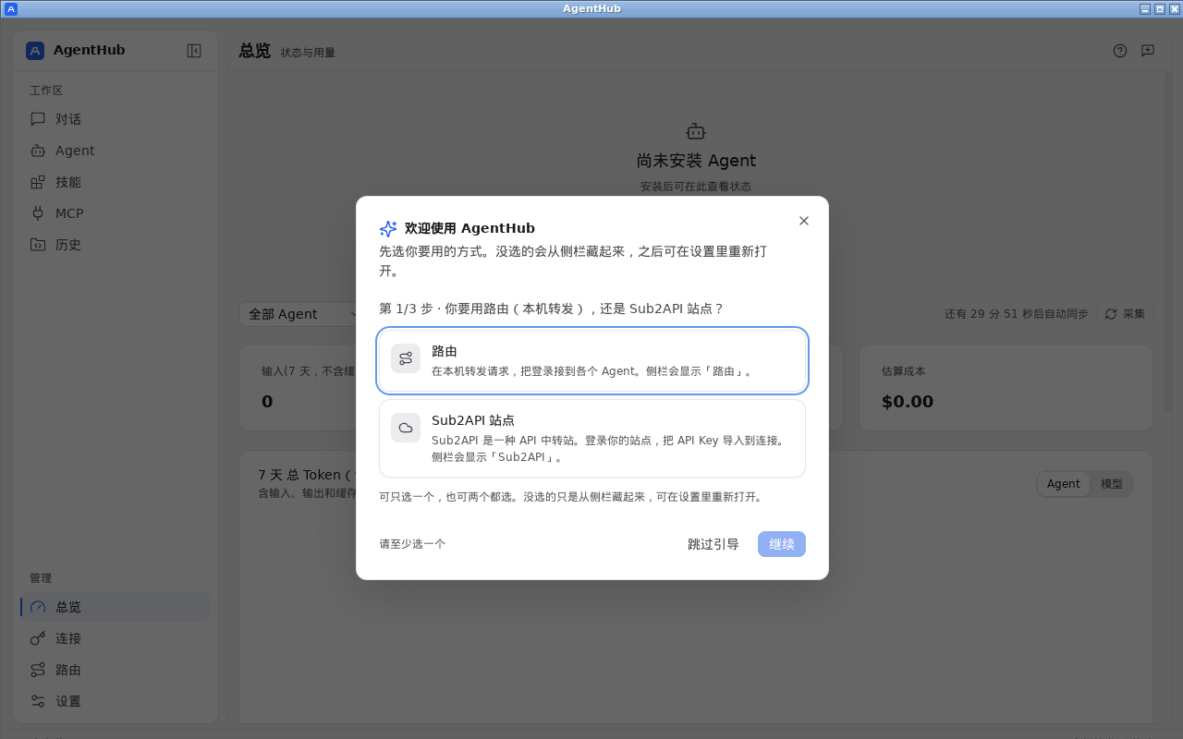The width and height of the screenshot is (1183, 739).
Task: Click the 路由 option's route icon in the dialog
Action: pos(406,358)
